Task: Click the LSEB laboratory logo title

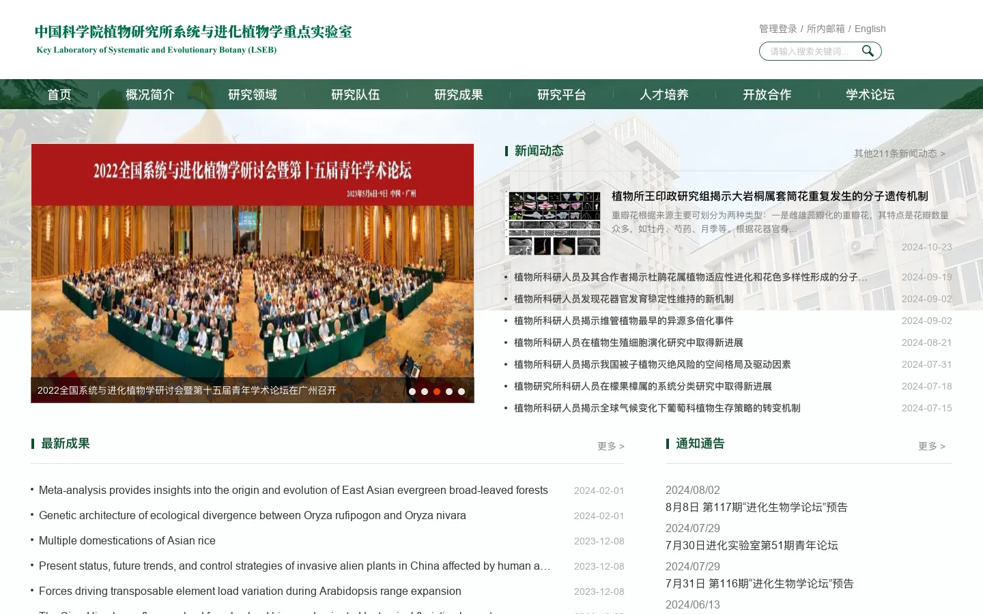Action: (194, 39)
